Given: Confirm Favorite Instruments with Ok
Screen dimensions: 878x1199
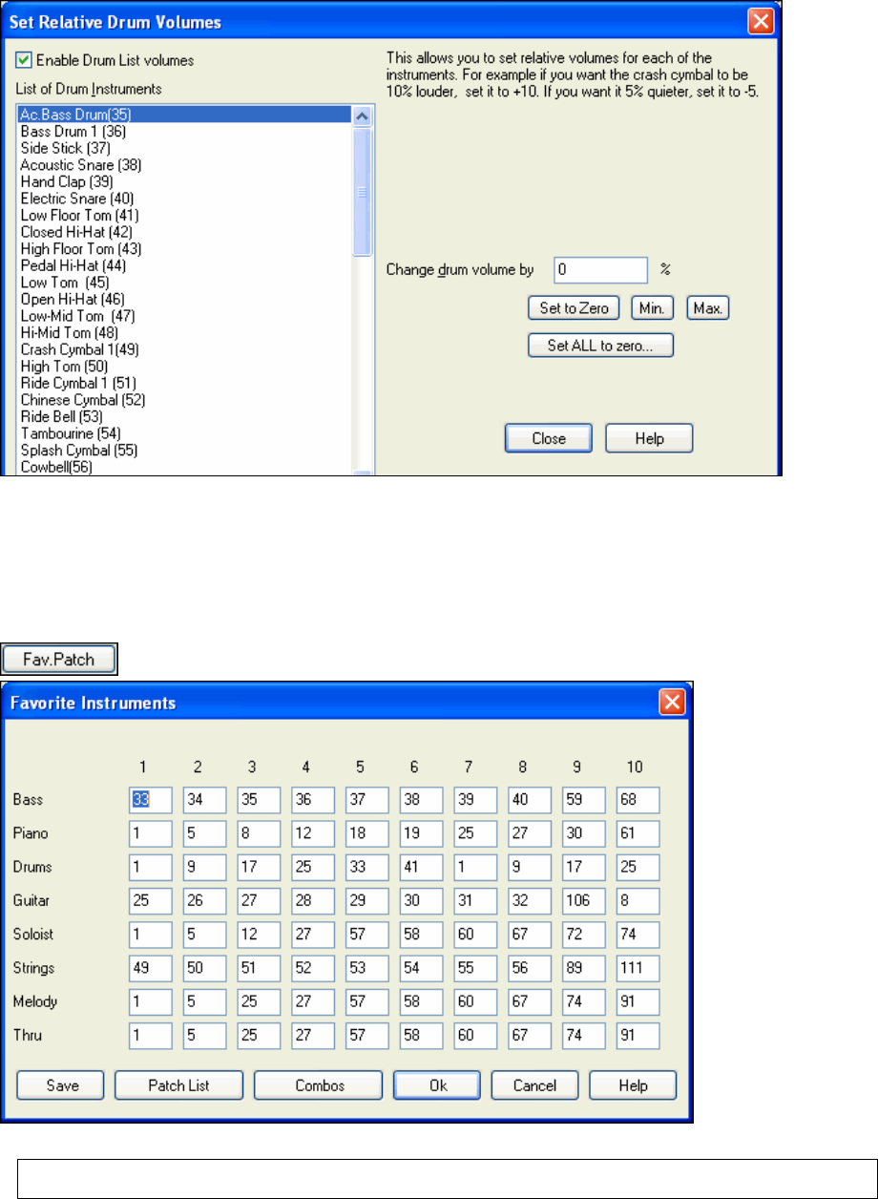Looking at the screenshot, I should (x=437, y=1084).
